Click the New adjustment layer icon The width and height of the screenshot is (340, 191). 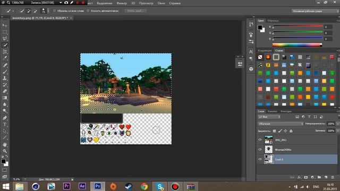tap(312, 177)
